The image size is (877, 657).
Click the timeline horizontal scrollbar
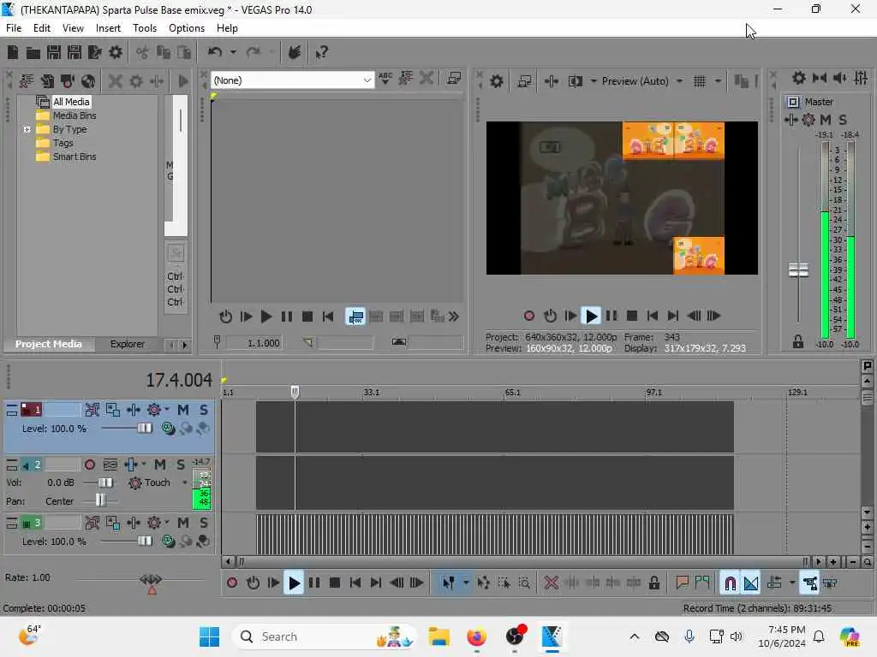[x=522, y=561]
